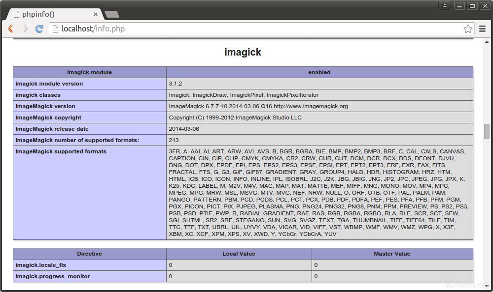Maximize the browser window
Screen dimensions: 493x292
tap(472, 5)
